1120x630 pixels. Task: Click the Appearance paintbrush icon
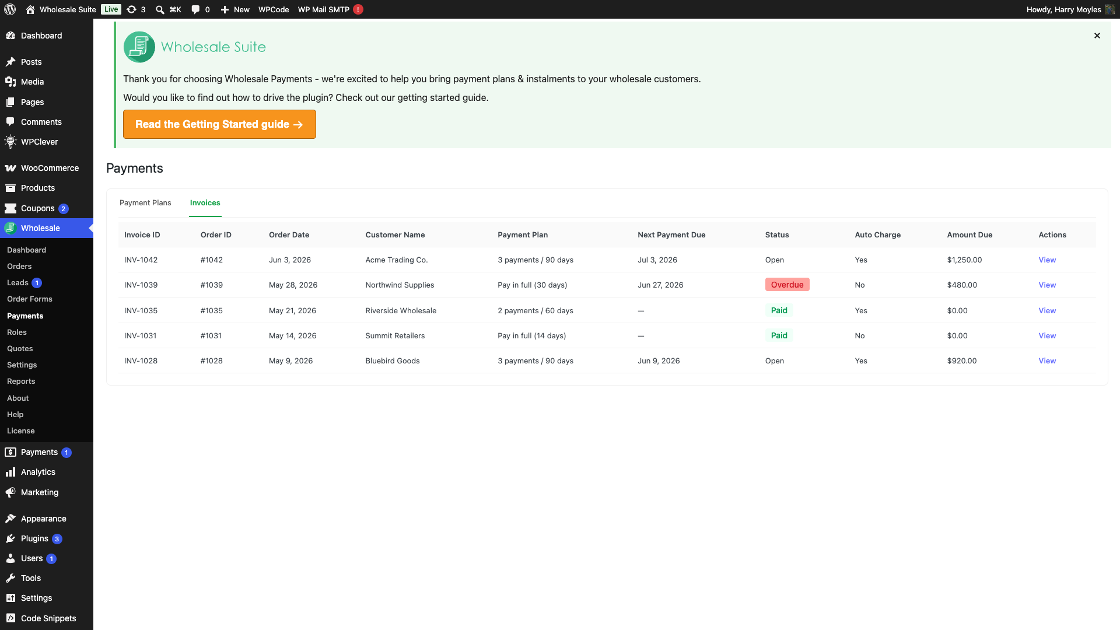coord(10,519)
